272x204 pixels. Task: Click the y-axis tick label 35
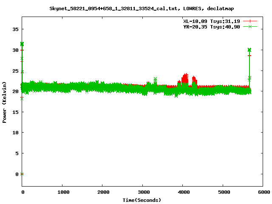coord(15,29)
